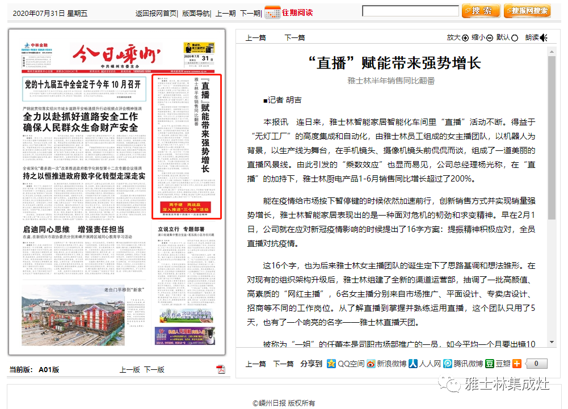Click the search input field
568x409 pixels.
point(410,11)
